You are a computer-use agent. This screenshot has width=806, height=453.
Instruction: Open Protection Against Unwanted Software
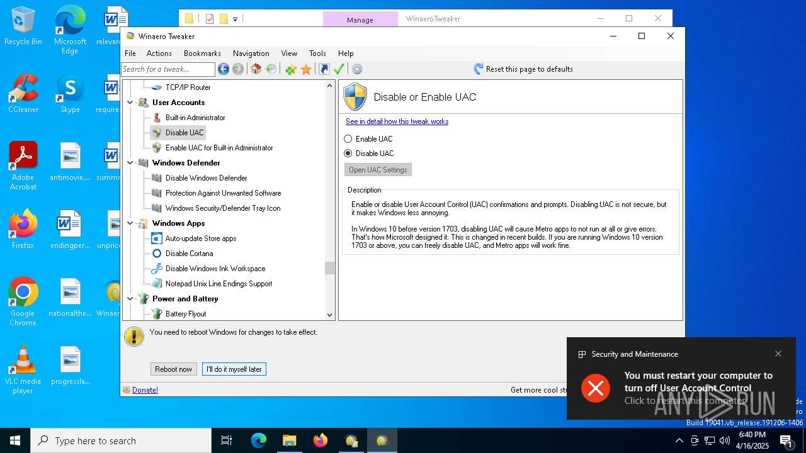pos(223,193)
